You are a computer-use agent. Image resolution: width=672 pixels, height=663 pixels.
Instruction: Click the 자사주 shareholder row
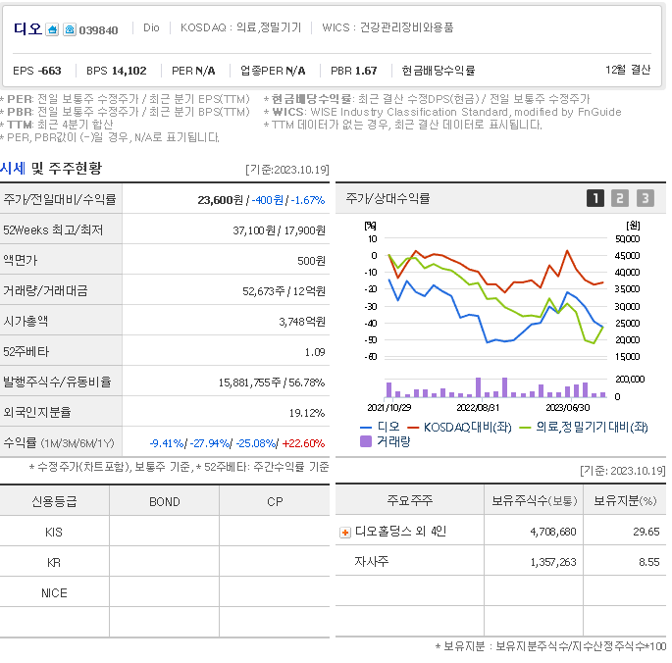pyautogui.click(x=371, y=561)
